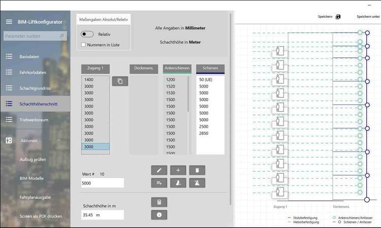Enable the Nummern in Liste checkbox
Image resolution: width=381 pixels, height=228 pixels.
84,45
